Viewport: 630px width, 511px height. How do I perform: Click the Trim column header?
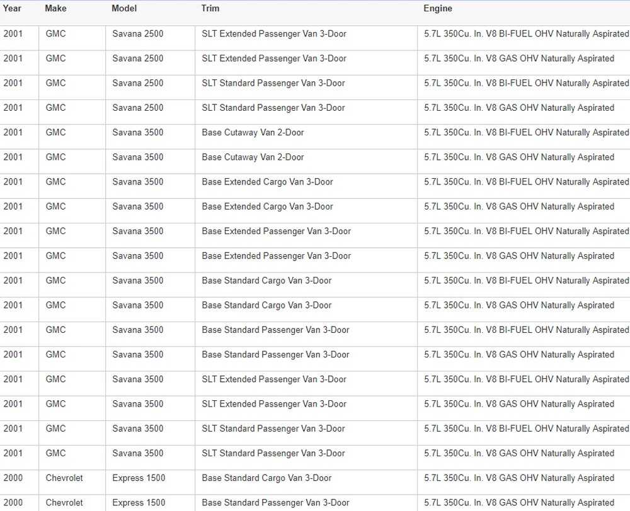(x=210, y=8)
